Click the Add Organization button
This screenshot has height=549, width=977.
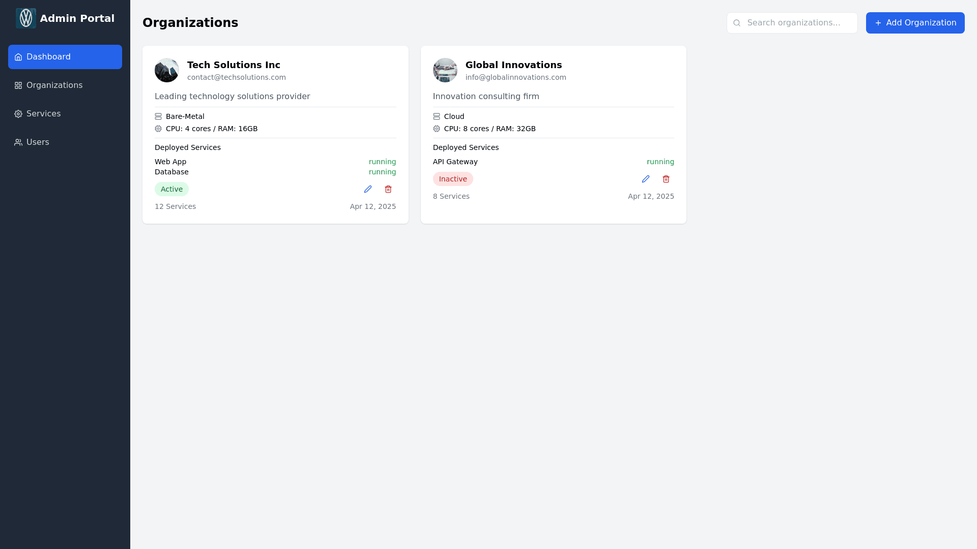[x=914, y=22]
